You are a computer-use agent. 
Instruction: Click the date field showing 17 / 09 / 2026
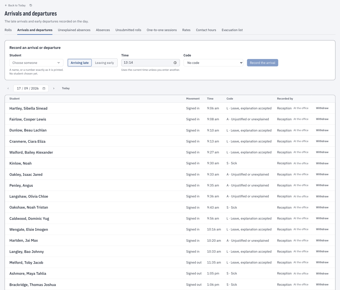click(x=31, y=88)
